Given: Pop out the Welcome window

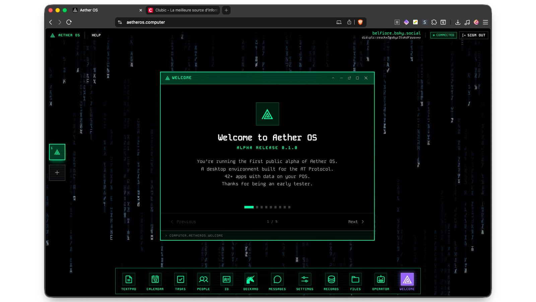Looking at the screenshot, I should 349,78.
